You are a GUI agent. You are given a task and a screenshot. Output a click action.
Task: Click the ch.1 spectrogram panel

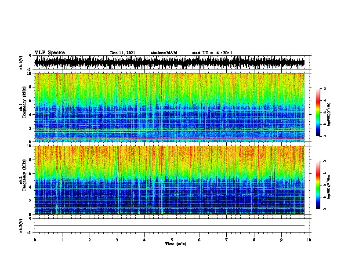coord(170,107)
